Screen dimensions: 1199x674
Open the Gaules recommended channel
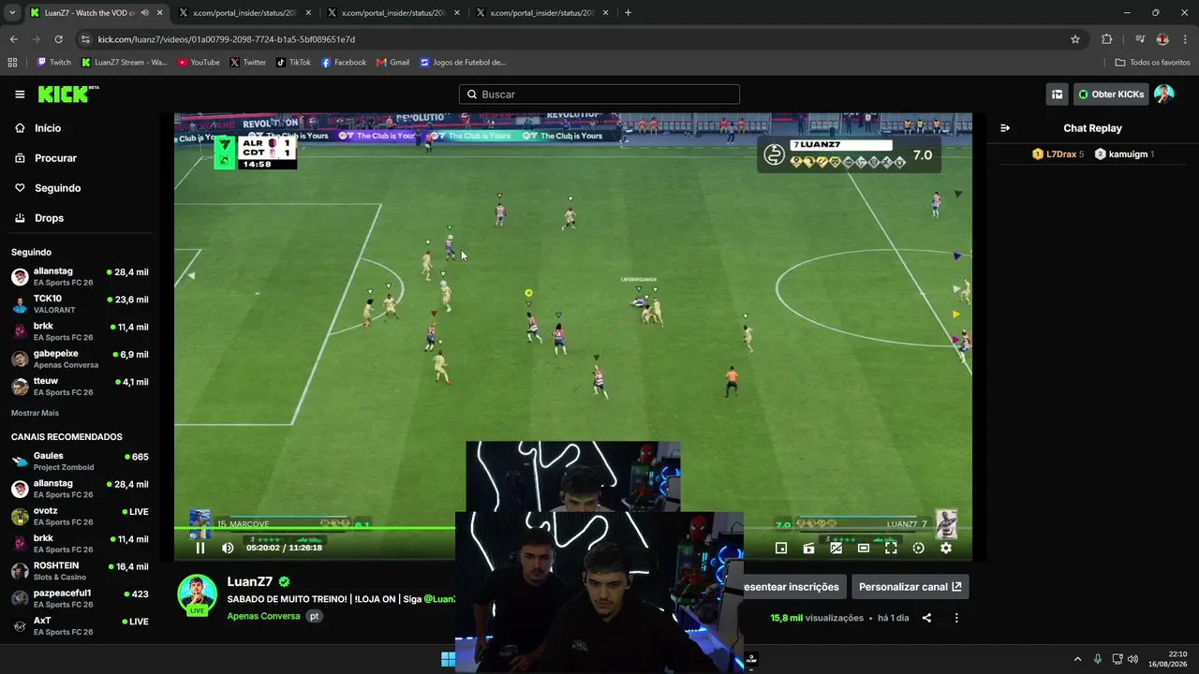coord(79,461)
